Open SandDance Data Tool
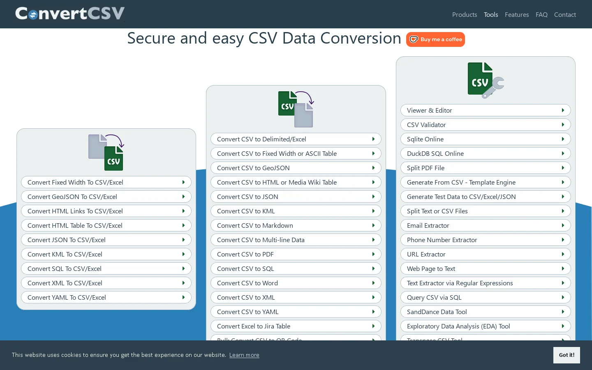This screenshot has width=592, height=370. (x=486, y=312)
